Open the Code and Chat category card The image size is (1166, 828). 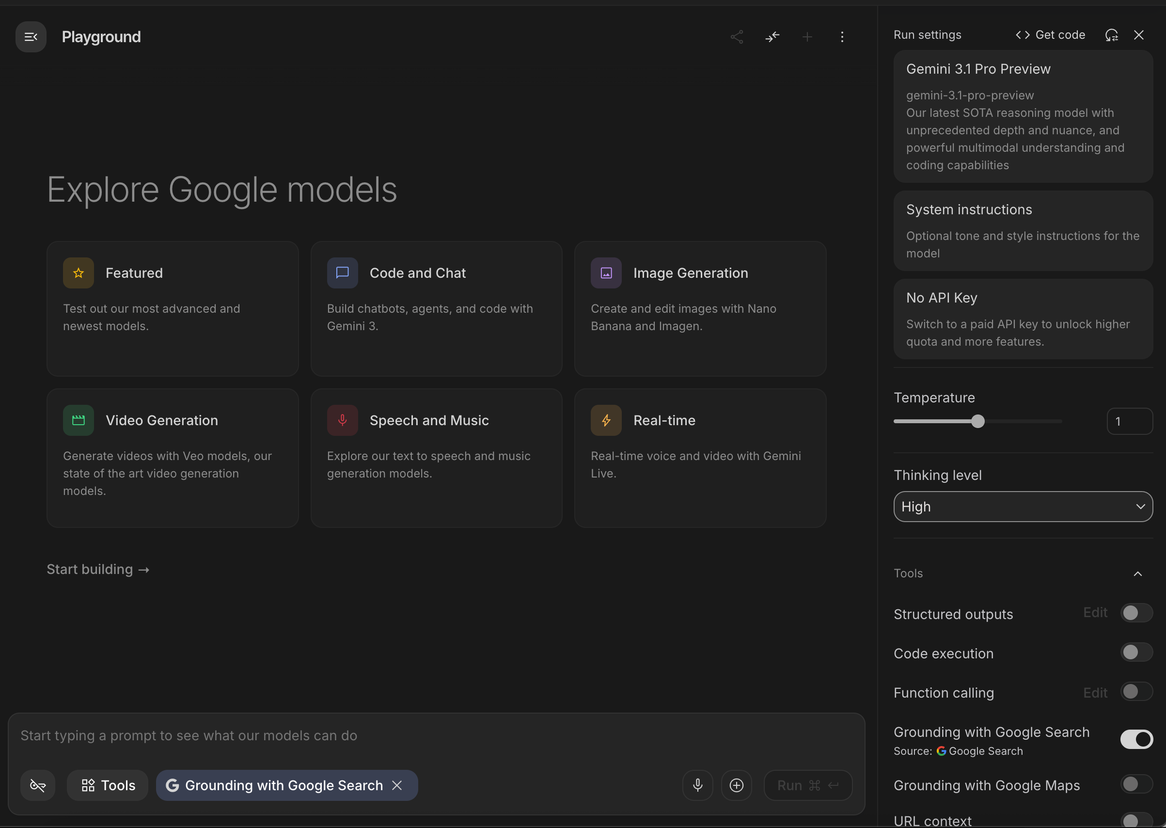pyautogui.click(x=436, y=308)
